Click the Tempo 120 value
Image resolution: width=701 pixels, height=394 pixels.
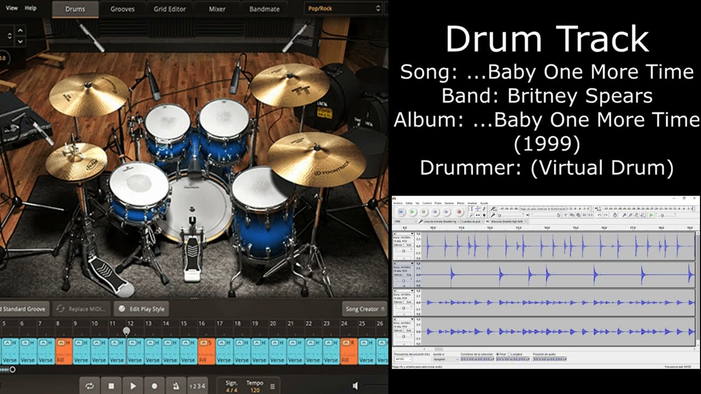pyautogui.click(x=255, y=386)
